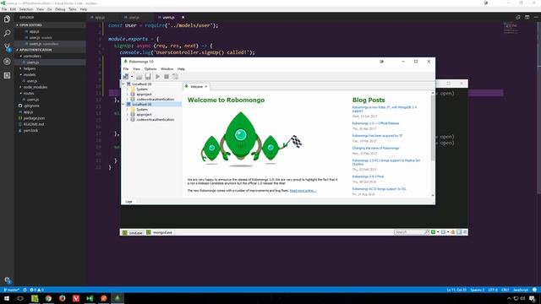Click the green new console plus icon
Image resolution: width=541 pixels, height=304 pixels.
[x=434, y=232]
